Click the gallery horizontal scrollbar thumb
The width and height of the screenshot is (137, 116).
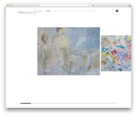[x=25, y=103]
